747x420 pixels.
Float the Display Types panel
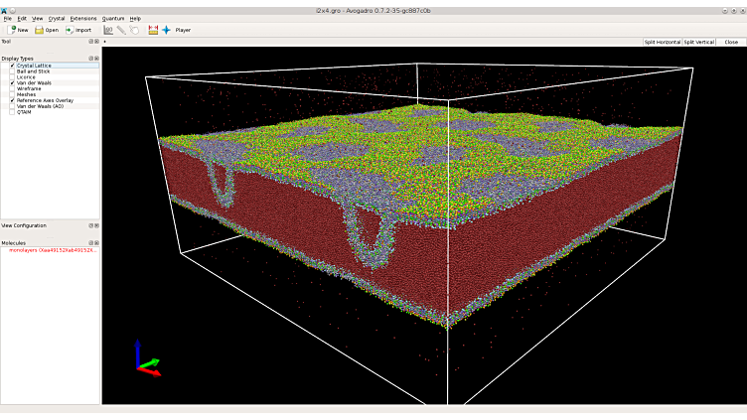click(x=90, y=59)
